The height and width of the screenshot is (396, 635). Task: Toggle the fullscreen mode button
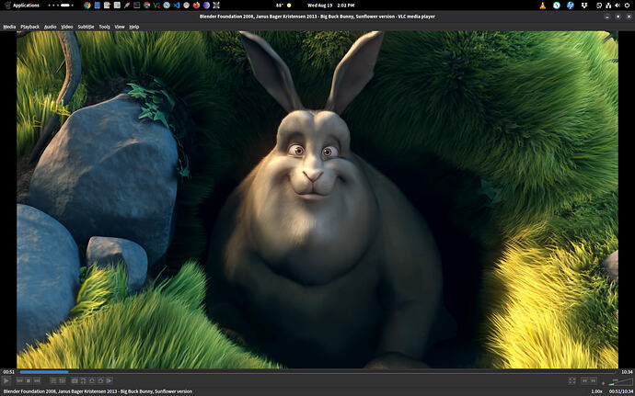tap(571, 380)
